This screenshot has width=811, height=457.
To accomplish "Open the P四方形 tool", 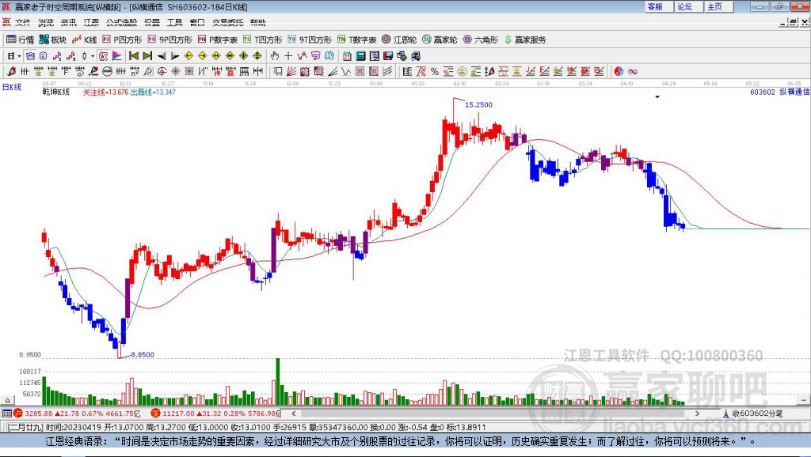I will (x=122, y=40).
